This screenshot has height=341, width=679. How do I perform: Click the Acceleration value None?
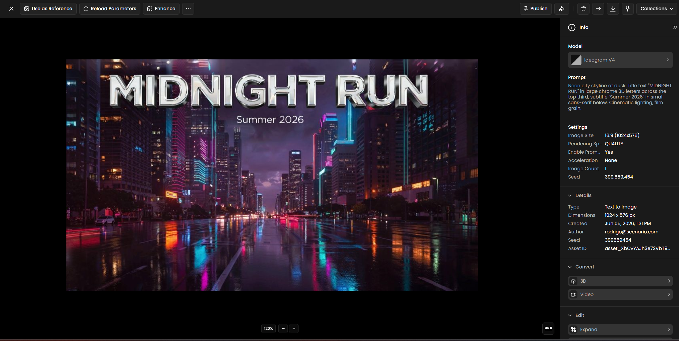pyautogui.click(x=611, y=160)
